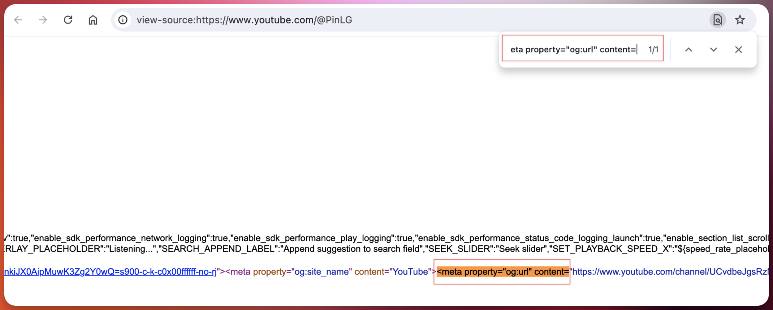View site information icon in address bar
This screenshot has height=310, width=773.
pyautogui.click(x=123, y=20)
